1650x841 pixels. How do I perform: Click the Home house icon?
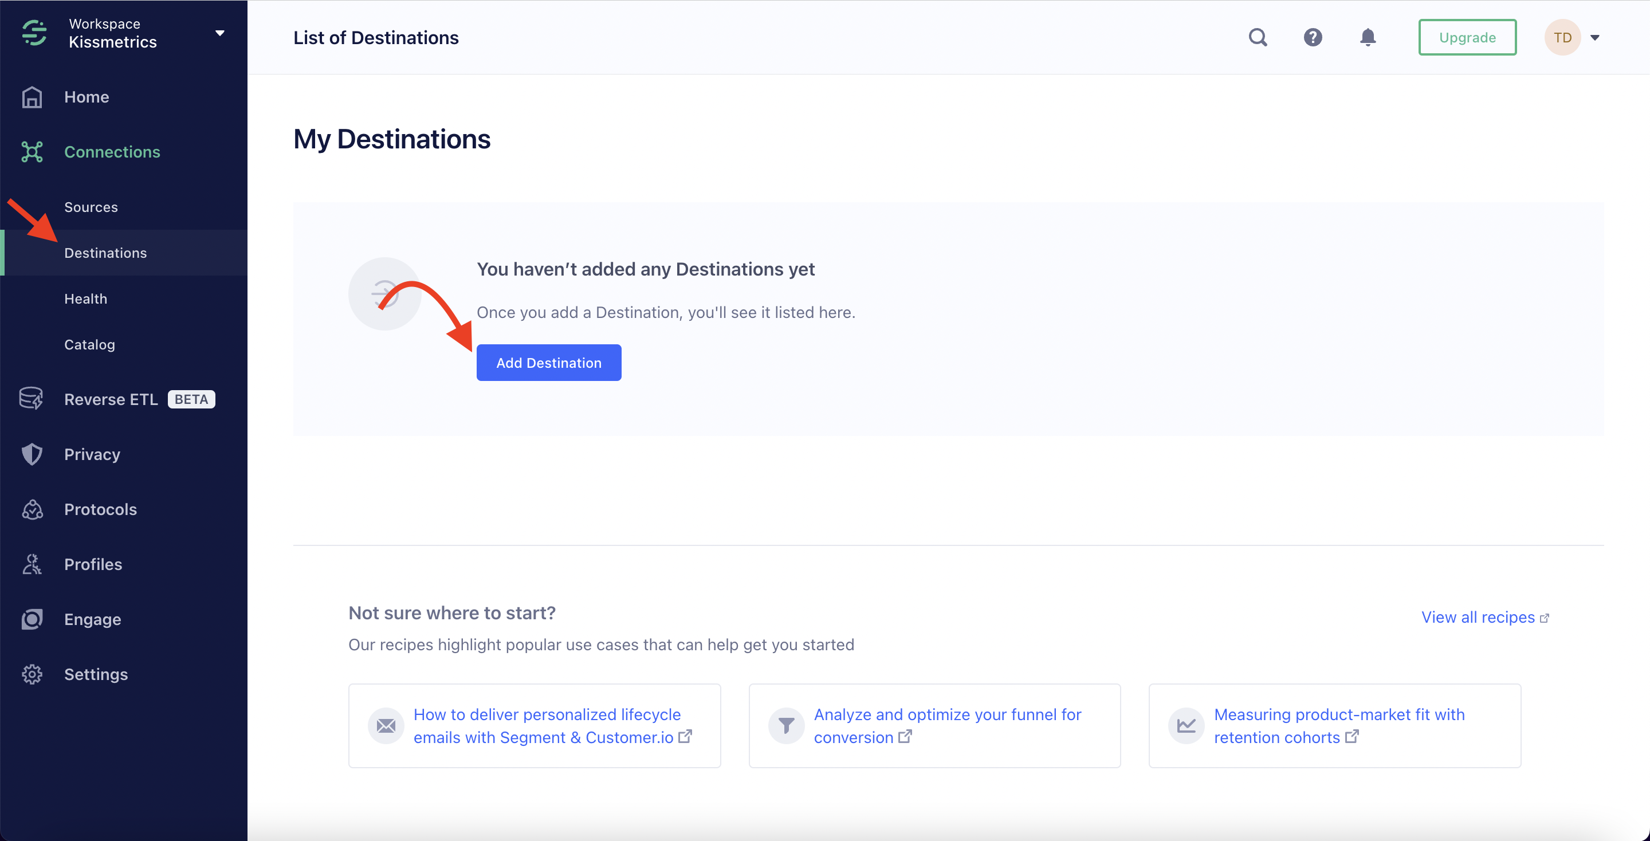(x=32, y=97)
